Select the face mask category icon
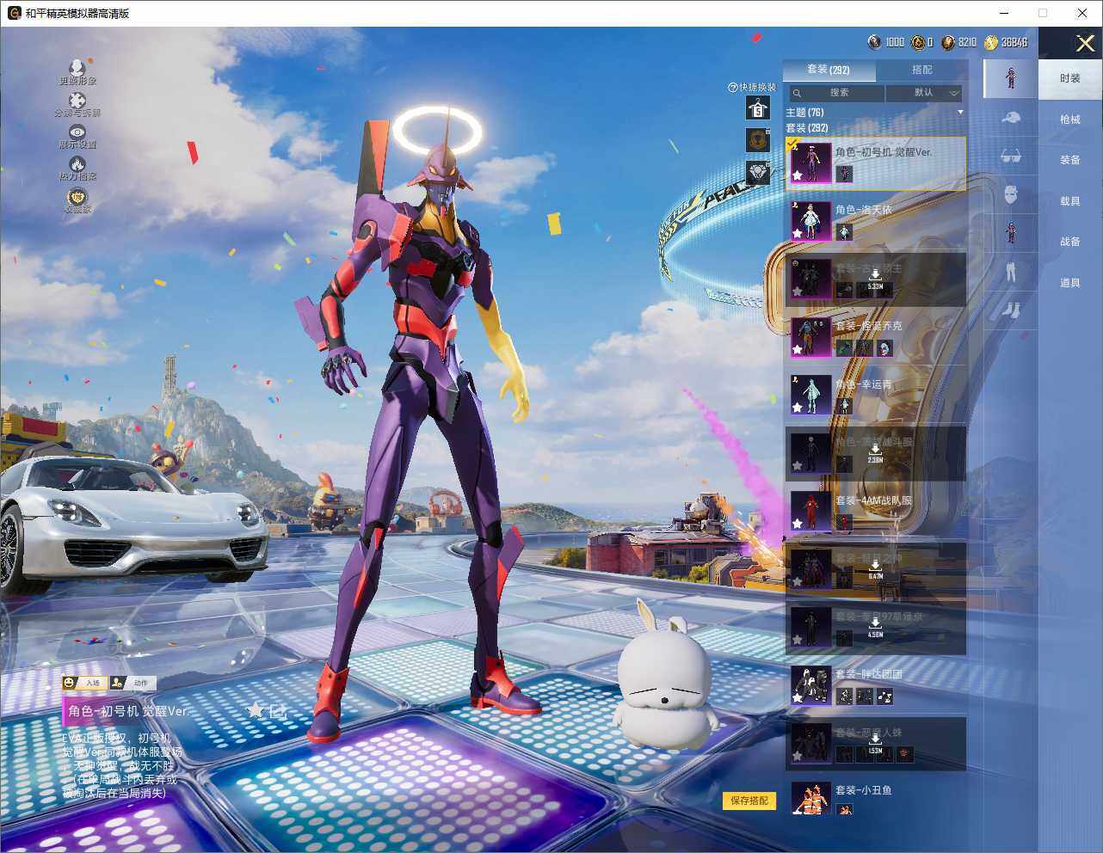Screen dimensions: 1103x853 coord(1011,194)
